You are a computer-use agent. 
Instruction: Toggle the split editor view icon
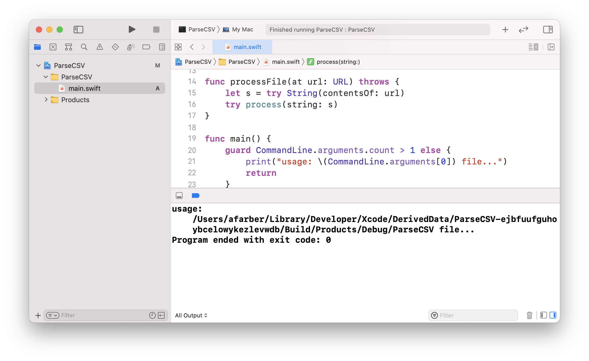coord(551,47)
